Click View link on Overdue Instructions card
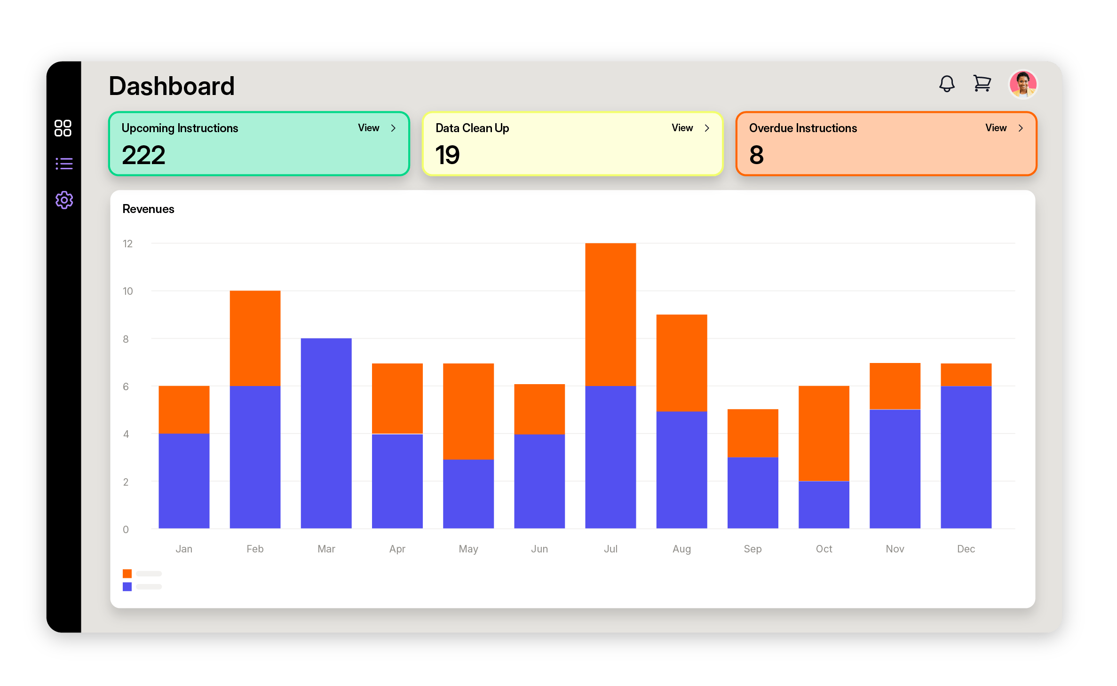The image size is (1117, 686). pyautogui.click(x=996, y=128)
